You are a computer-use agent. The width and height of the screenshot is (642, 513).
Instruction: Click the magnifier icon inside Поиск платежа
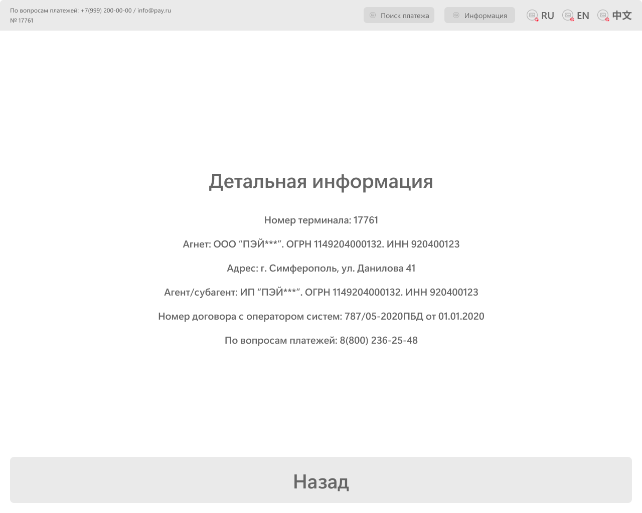pyautogui.click(x=372, y=15)
